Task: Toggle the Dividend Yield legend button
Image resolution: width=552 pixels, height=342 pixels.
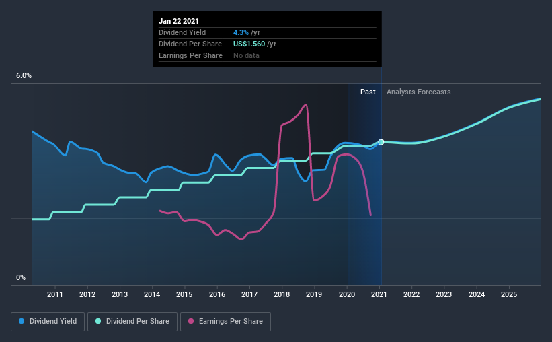Action: tap(48, 322)
